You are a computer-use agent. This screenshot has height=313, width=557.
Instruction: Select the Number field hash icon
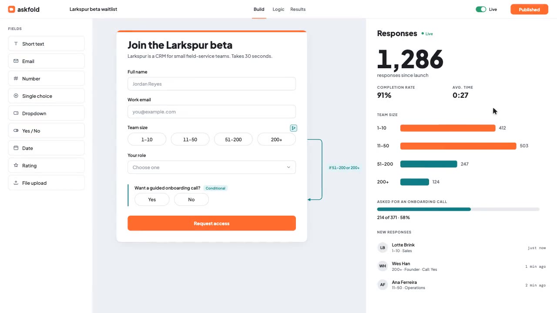coord(16,78)
